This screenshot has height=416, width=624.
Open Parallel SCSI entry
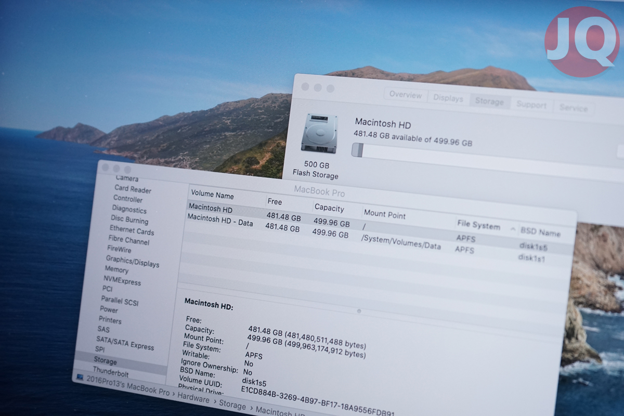[120, 301]
